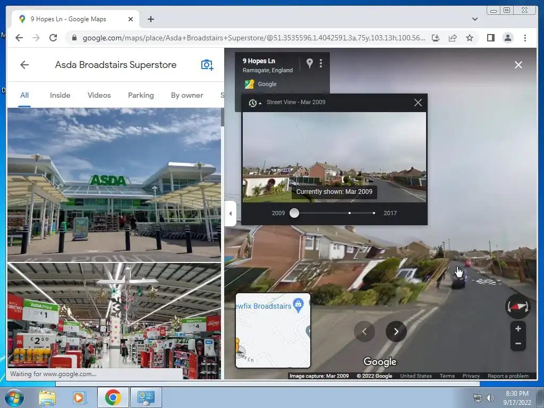Screen dimensions: 544x408
Task: Open the Asda storefront photo
Action: 114,184
